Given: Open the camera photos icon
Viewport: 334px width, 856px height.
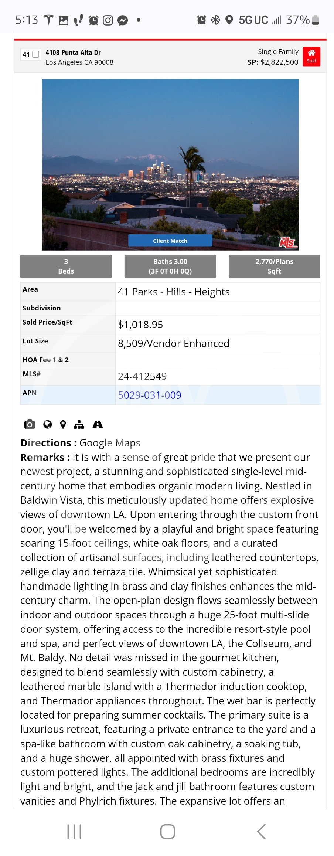Looking at the screenshot, I should (30, 424).
